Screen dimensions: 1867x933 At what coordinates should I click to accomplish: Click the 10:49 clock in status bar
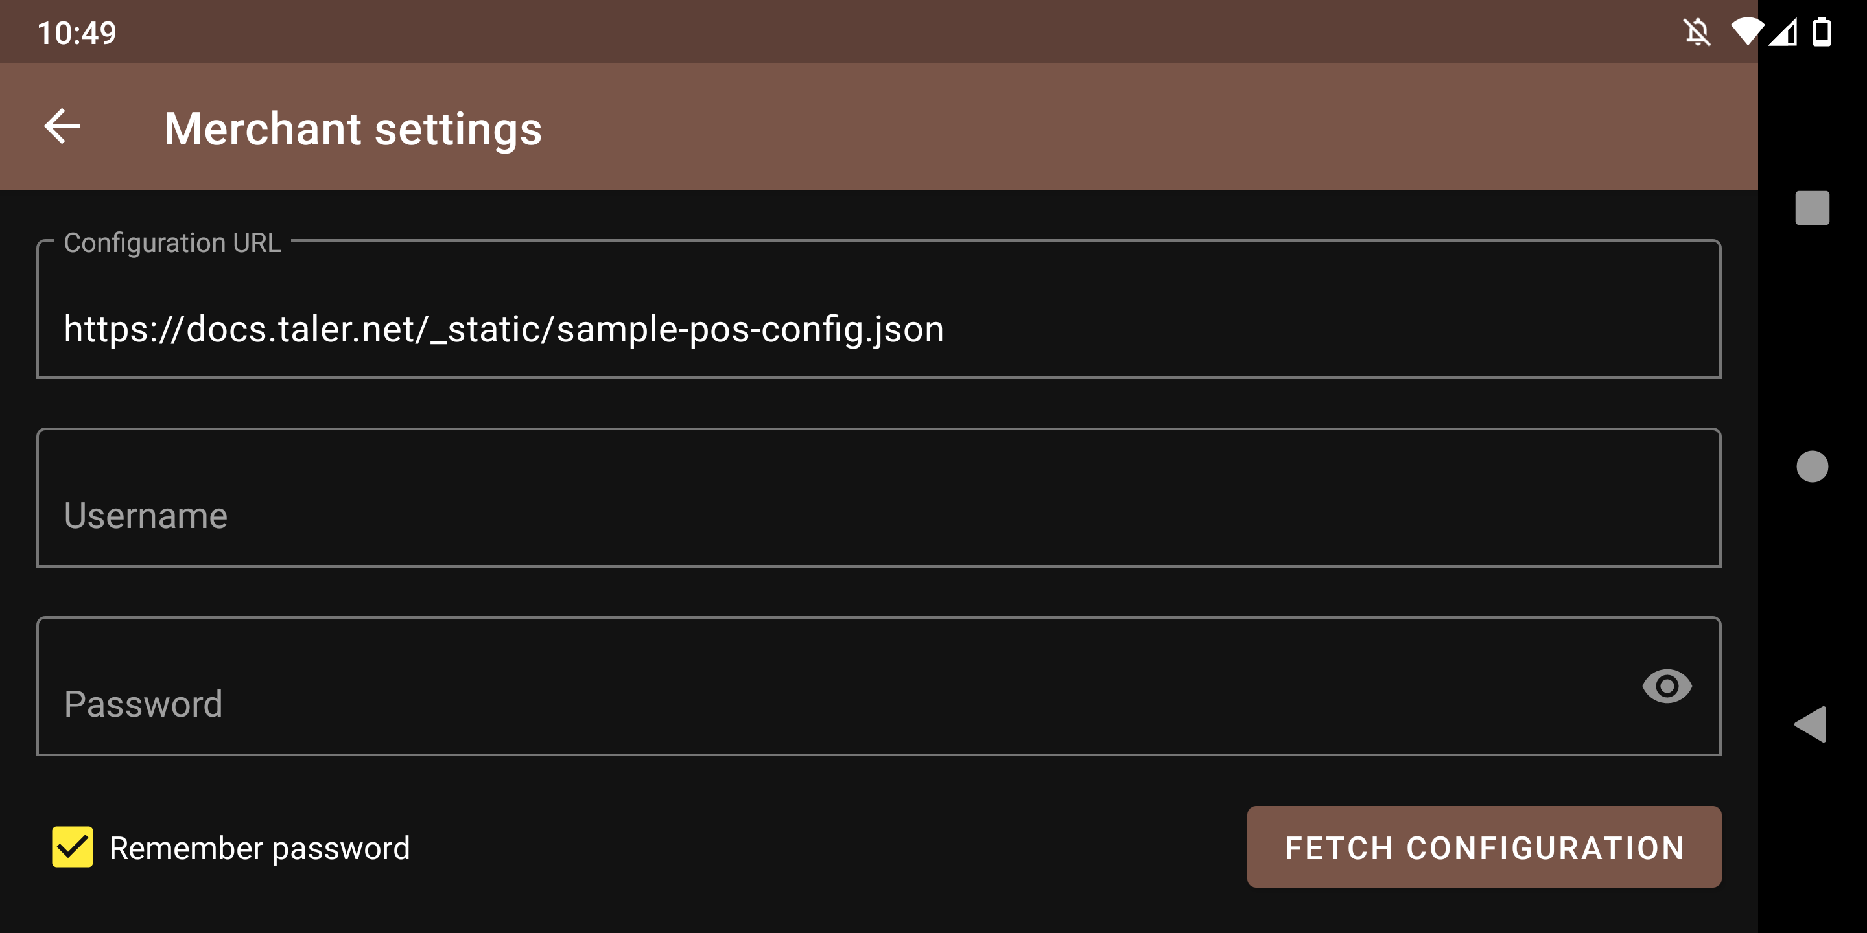(77, 33)
